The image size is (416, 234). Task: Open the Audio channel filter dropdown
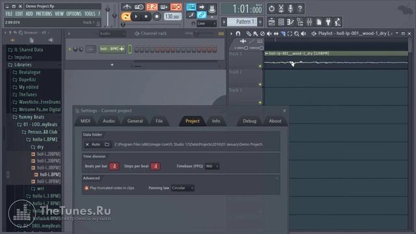112,33
